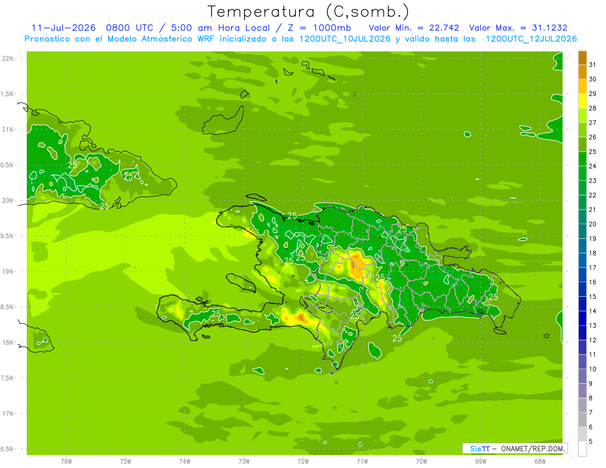Screen dimensions: 606x468
Task: Click the "72W" longitude axis label
Action: click(303, 461)
